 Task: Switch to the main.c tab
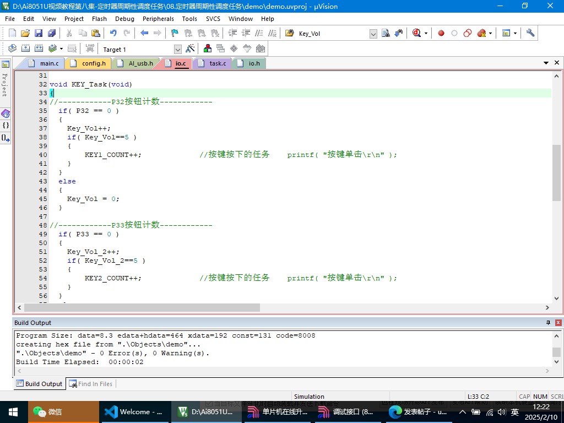click(44, 63)
